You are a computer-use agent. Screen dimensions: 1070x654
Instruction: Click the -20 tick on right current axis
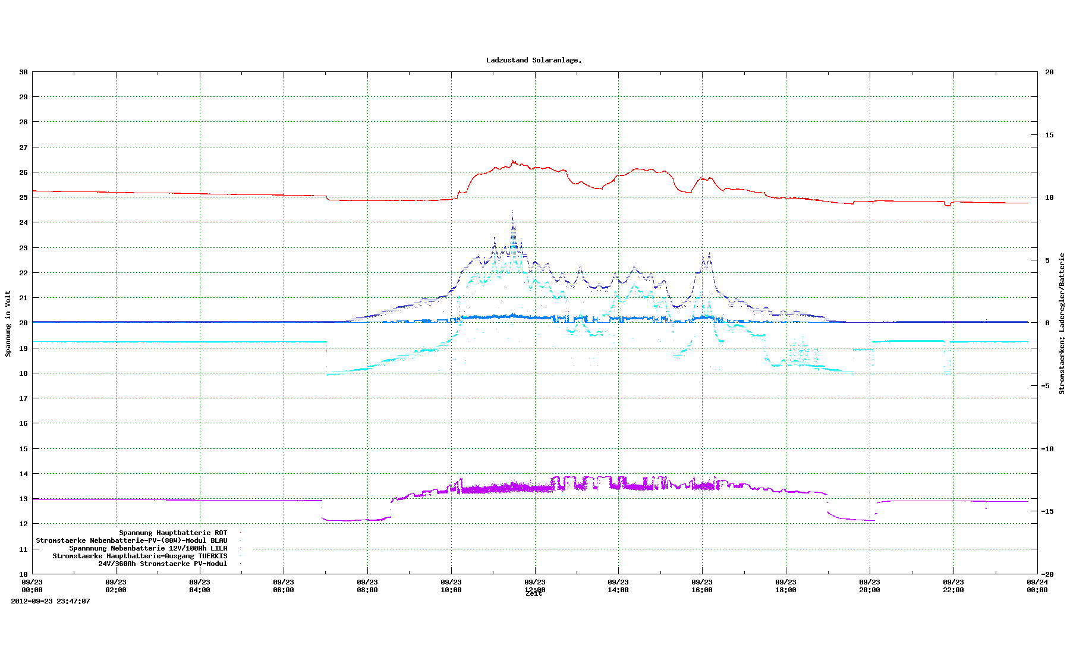click(1049, 574)
